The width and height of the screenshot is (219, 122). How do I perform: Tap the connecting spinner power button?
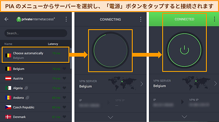click(x=110, y=50)
